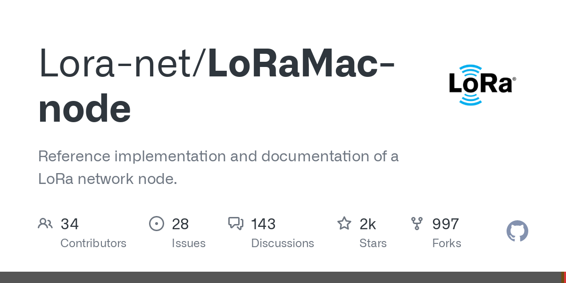Open the Lora-net owner name
The image size is (566, 283).
click(118, 63)
